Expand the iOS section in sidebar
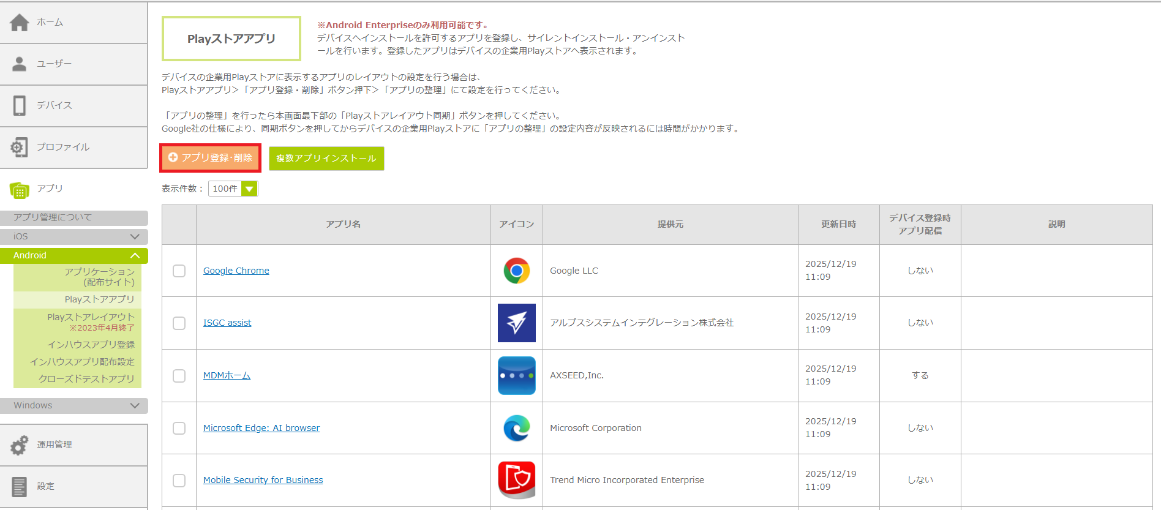This screenshot has height=510, width=1161. pyautogui.click(x=134, y=236)
